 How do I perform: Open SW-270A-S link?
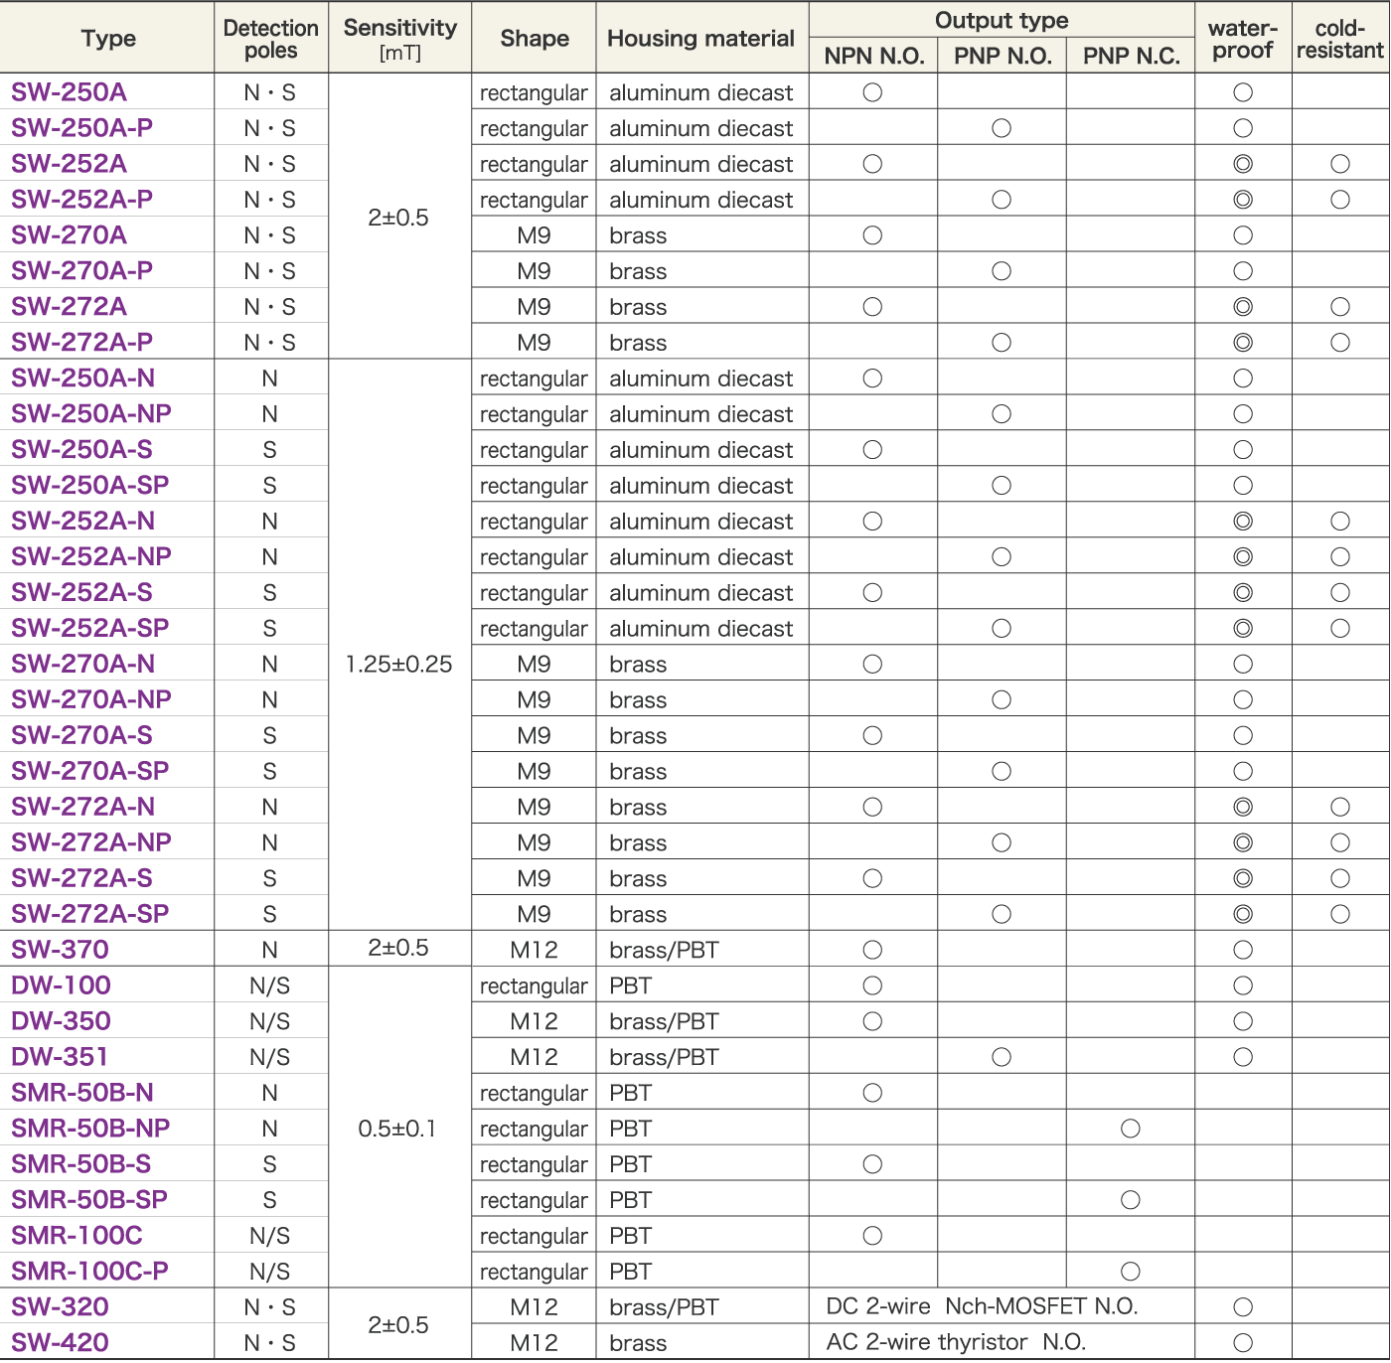(81, 736)
